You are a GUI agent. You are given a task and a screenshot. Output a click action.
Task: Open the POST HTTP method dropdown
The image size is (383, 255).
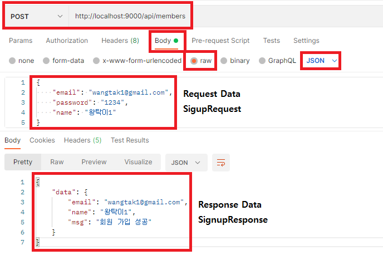coord(37,16)
